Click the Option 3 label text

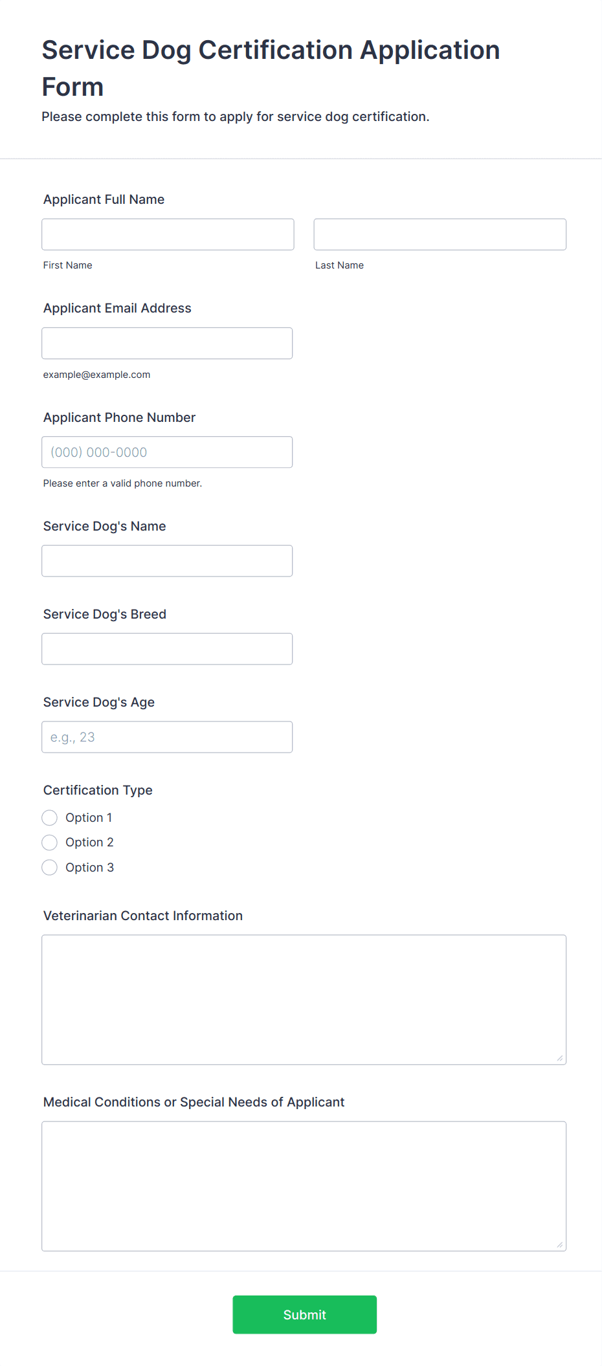(89, 868)
